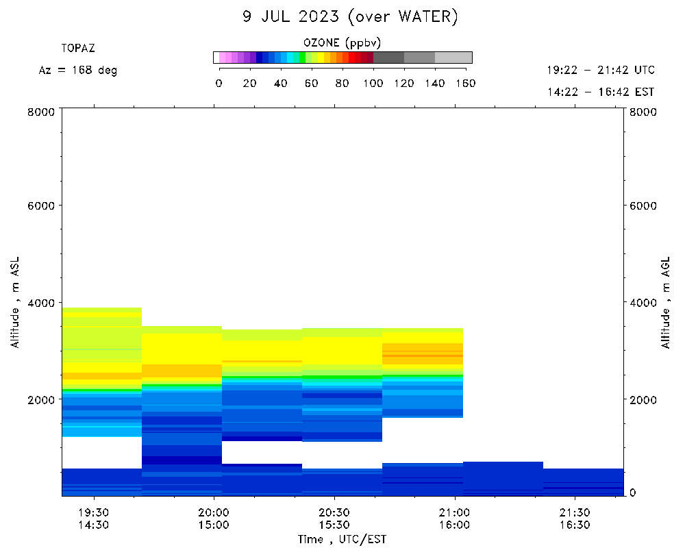
Task: Click the 'OZONE (ppbv)' colorbar title
Action: coord(342,43)
